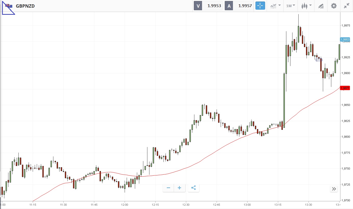Screen dimensions: 353x209
Task: Open the 1M timeframe dropdown
Action: 290,6
